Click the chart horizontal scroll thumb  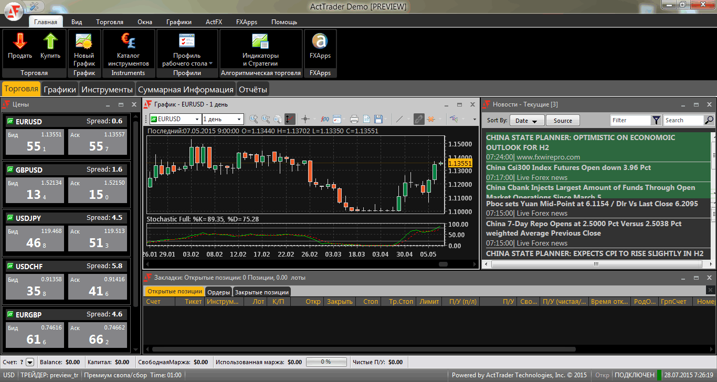[x=443, y=264]
